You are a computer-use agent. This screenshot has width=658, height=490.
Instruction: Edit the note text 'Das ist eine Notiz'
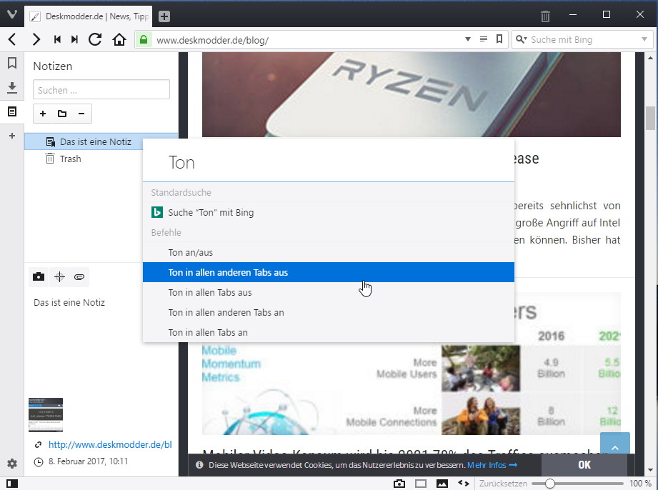coord(69,302)
